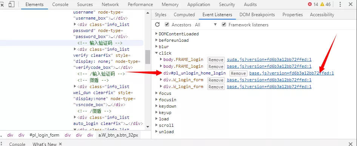Open the Security tab
Image resolution: width=357 pixels, height=146 pixels.
[227, 4]
